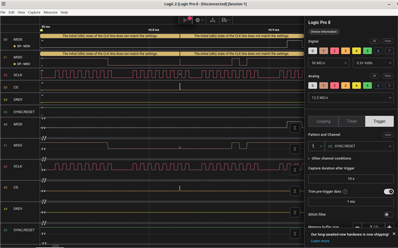The height and width of the screenshot is (248, 398).
Task: Toggle analog channel 1
Action: [323, 85]
